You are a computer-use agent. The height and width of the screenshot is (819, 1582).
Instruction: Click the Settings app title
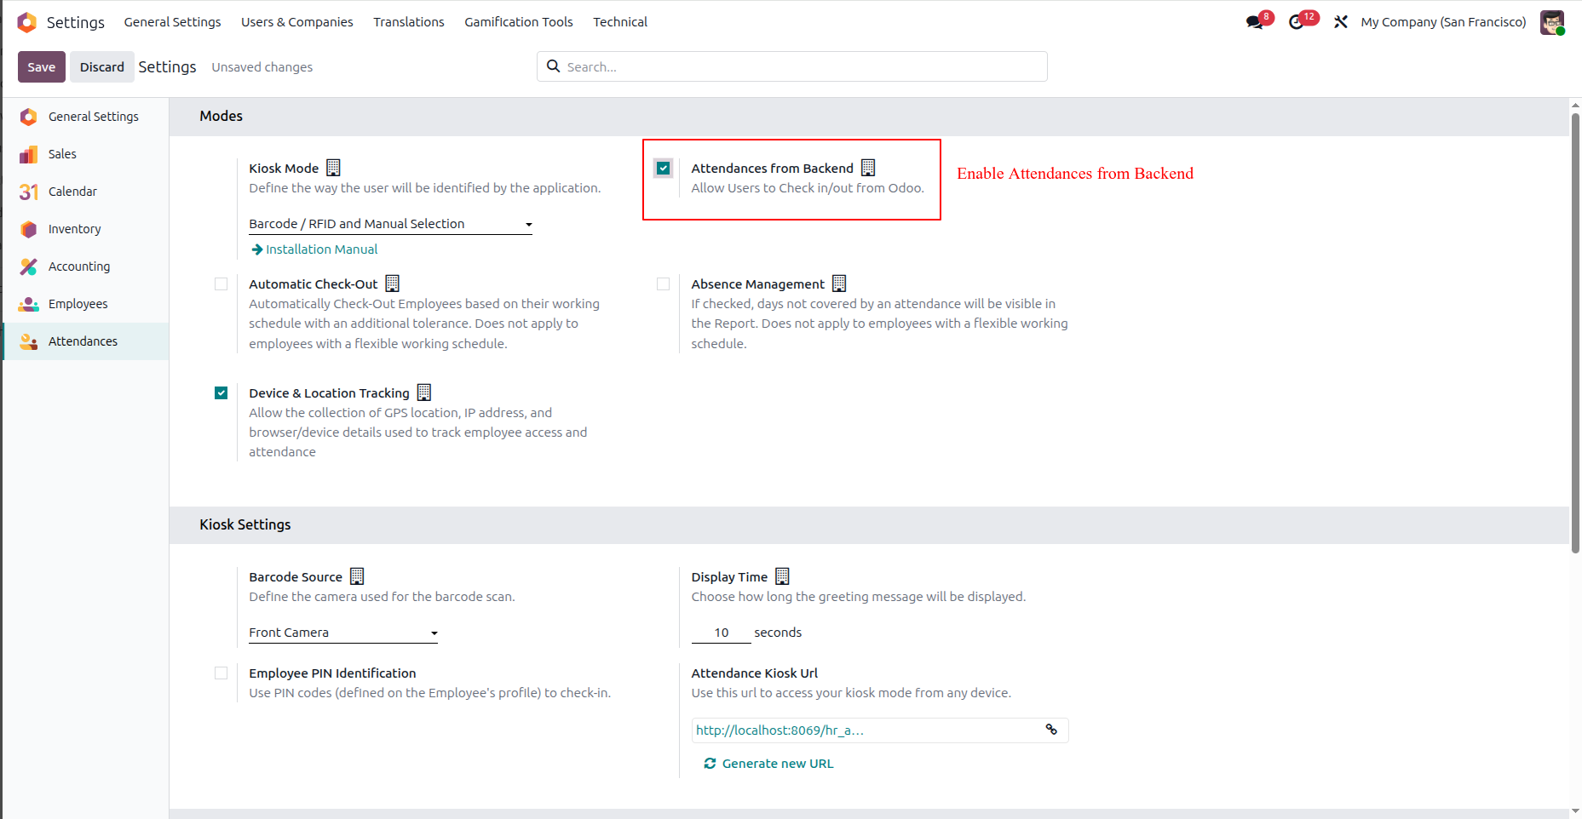pyautogui.click(x=76, y=22)
